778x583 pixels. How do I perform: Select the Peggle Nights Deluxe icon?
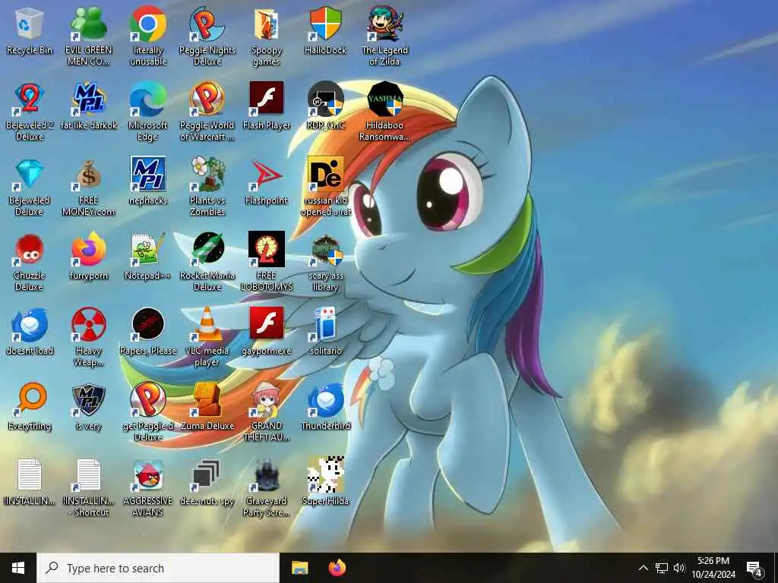point(207,24)
